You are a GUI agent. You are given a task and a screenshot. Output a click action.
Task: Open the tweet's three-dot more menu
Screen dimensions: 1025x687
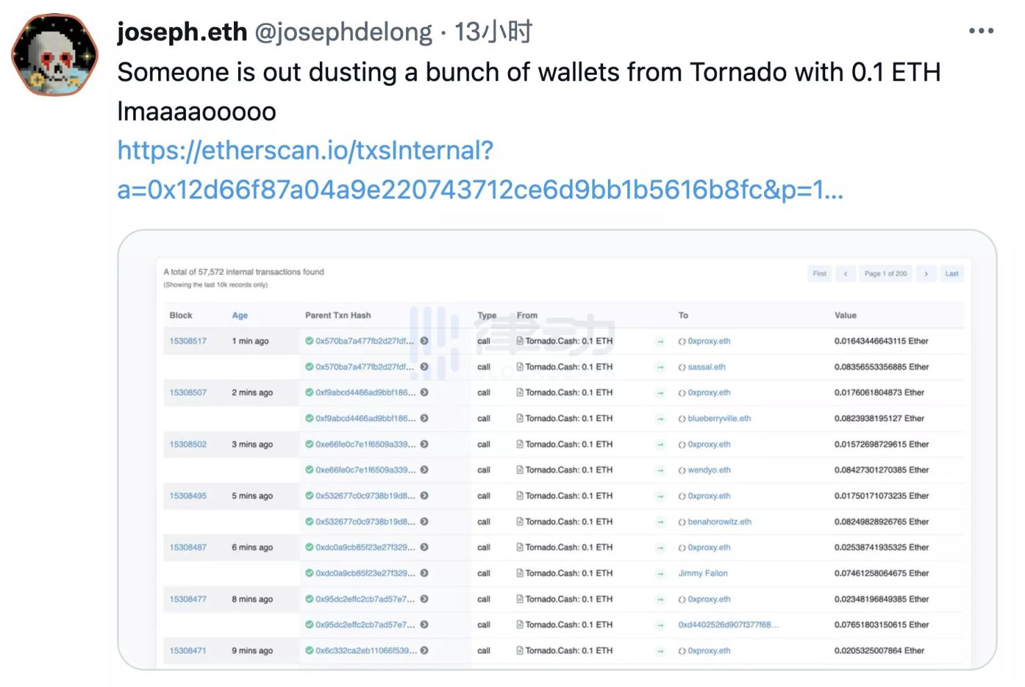981,31
